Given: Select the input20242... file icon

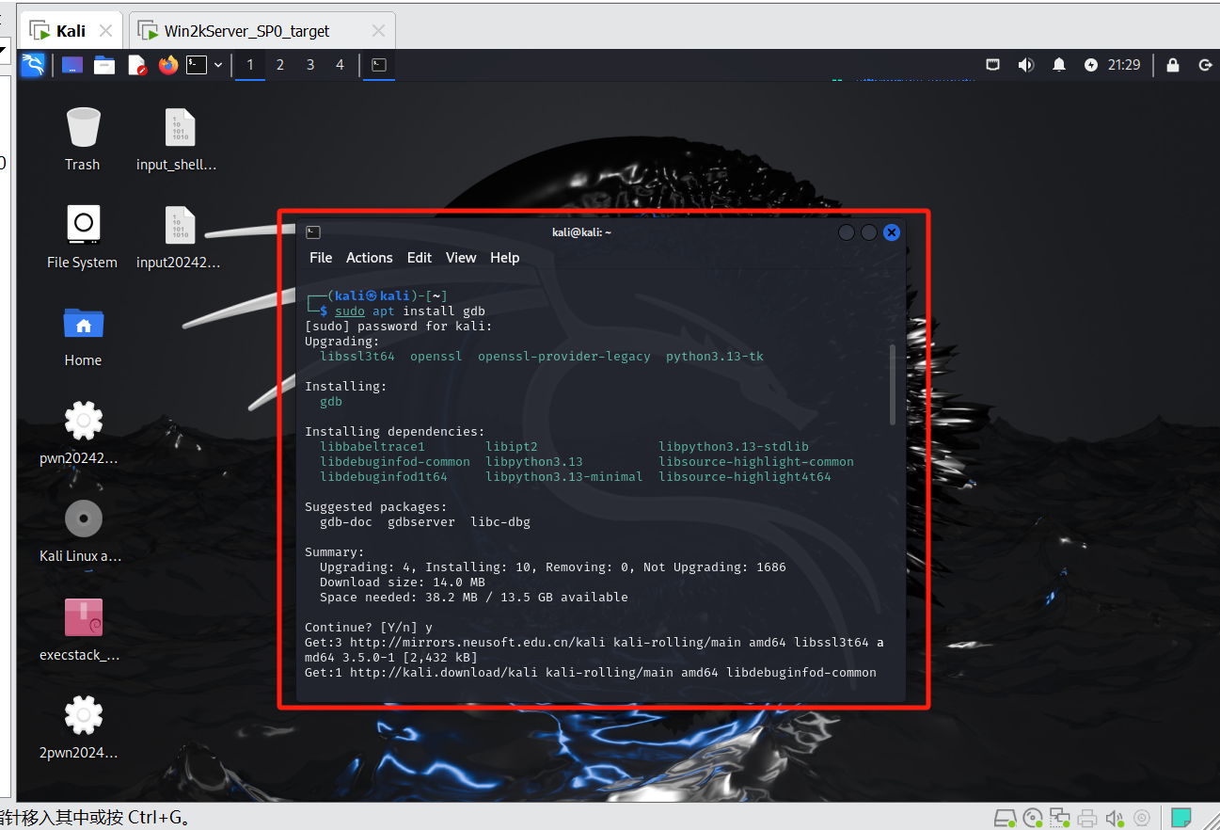Looking at the screenshot, I should [x=178, y=237].
